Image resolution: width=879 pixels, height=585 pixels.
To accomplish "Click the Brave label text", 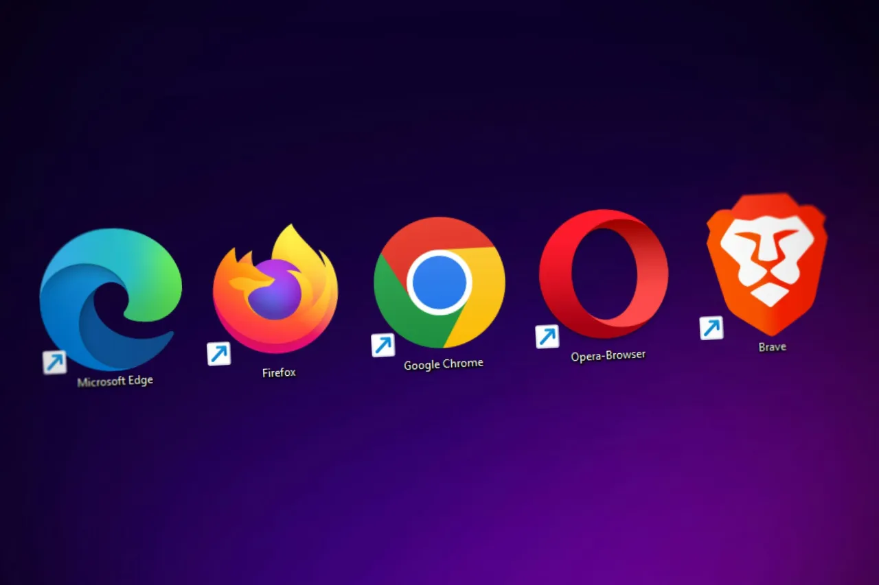I will coord(771,346).
